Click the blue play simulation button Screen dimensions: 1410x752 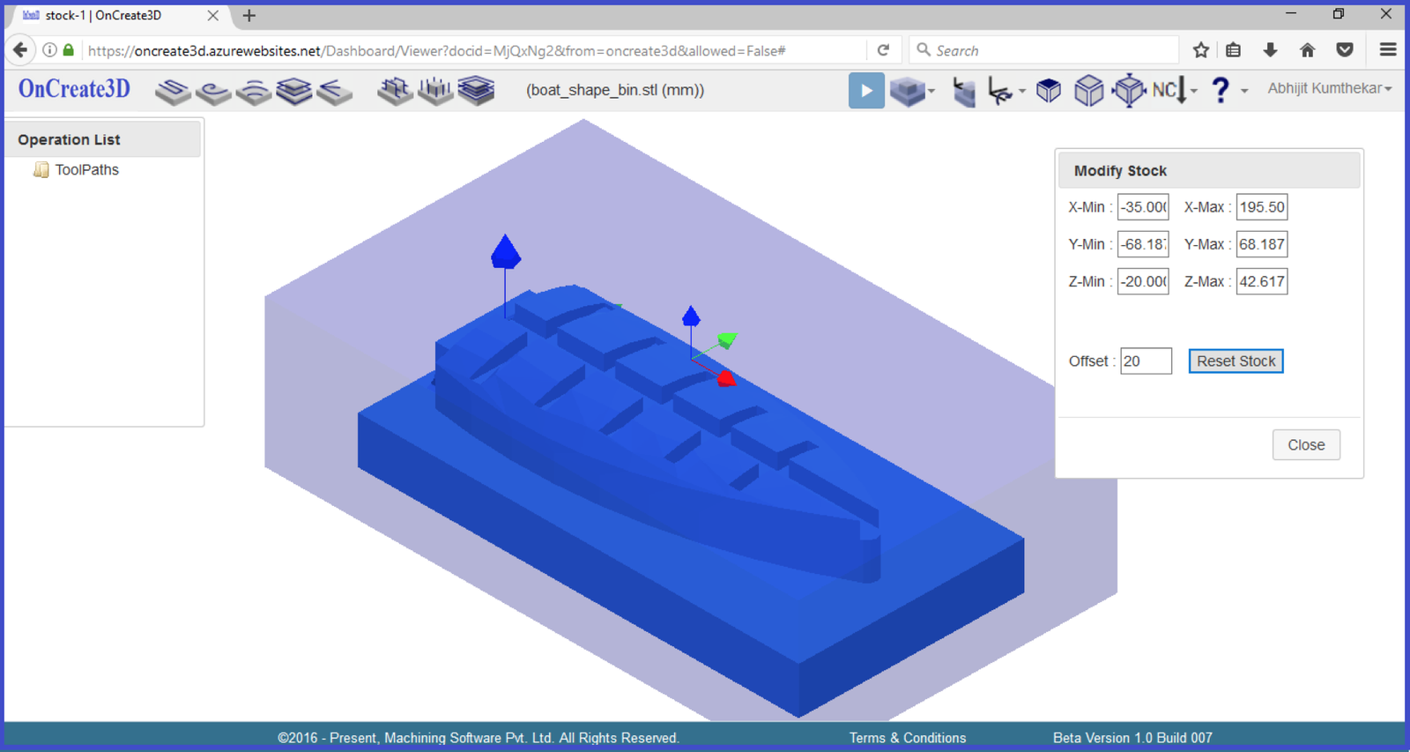865,91
